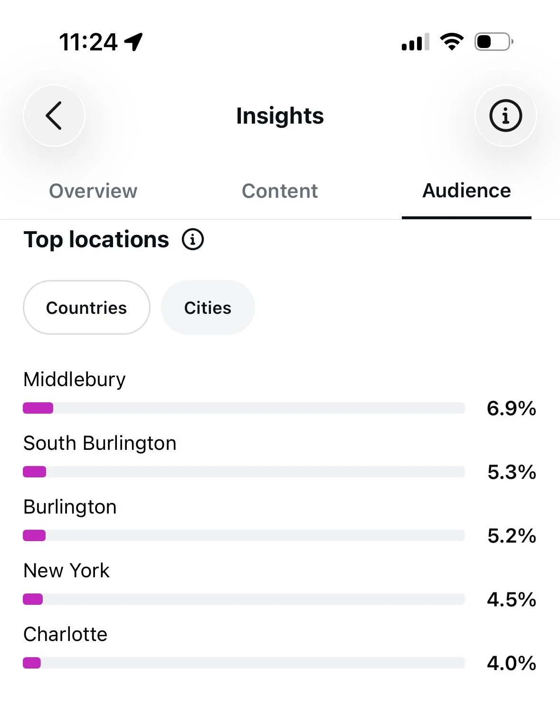This screenshot has height=718, width=560.
Task: Switch to the Content tab
Action: coord(280,191)
